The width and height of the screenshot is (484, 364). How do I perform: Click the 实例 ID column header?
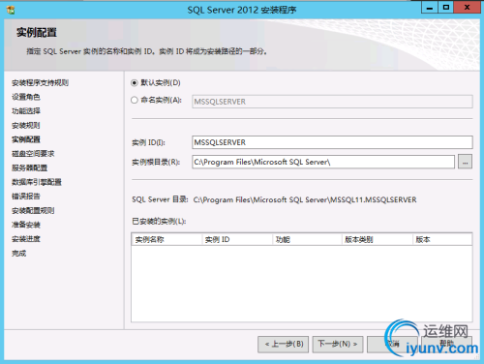(x=237, y=239)
